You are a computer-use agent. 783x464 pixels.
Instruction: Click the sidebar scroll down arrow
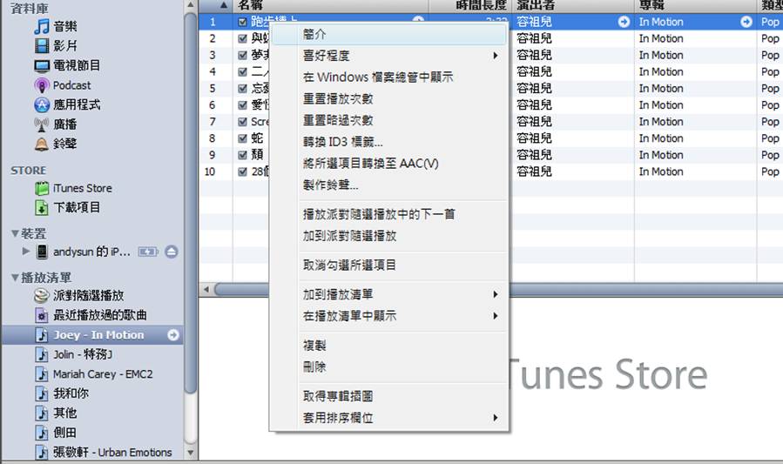click(x=190, y=453)
